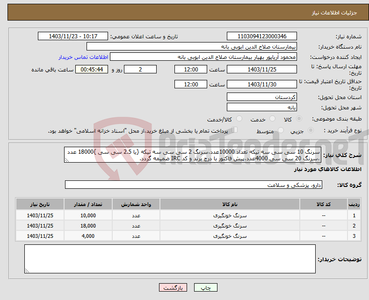Click the need date cell in row 3
Image resolution: width=369 pixels, height=300 pixels.
[x=40, y=236]
